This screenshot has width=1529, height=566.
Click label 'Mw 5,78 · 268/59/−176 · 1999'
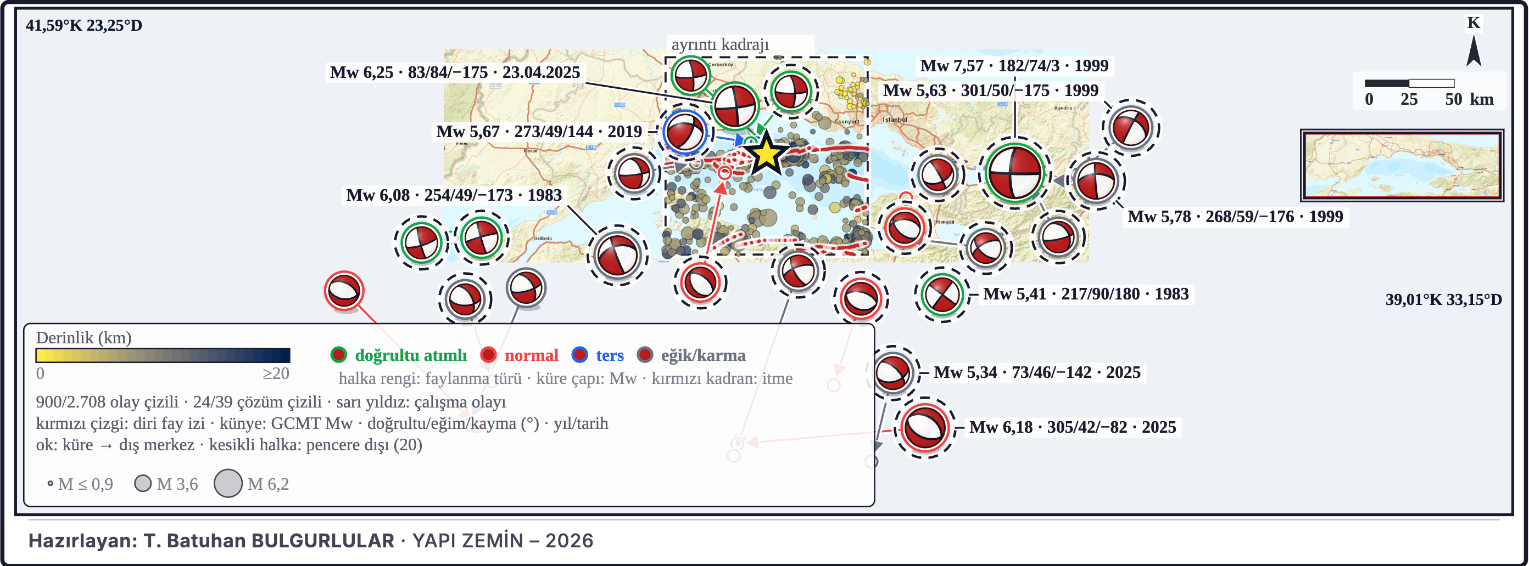[1235, 217]
